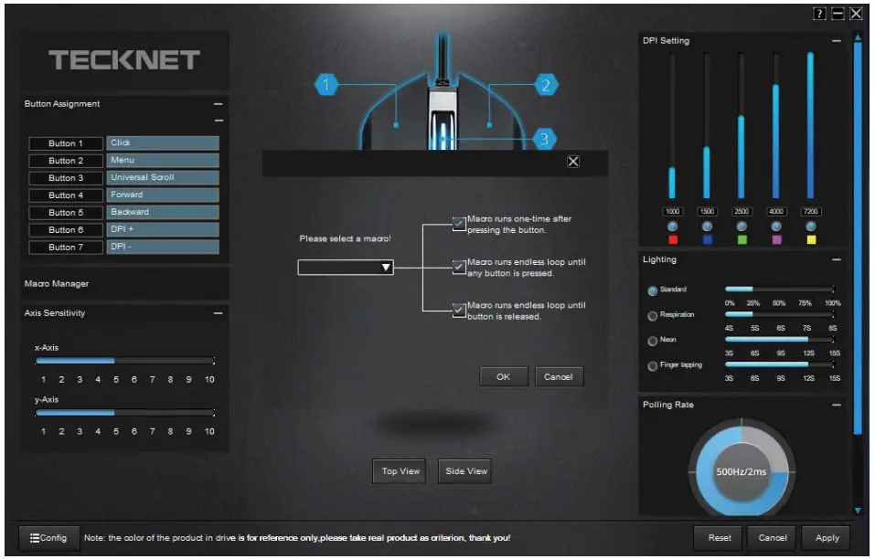Adjust Finger tapping speed slider
Viewport: 875px width, 559px height.
coord(780,364)
